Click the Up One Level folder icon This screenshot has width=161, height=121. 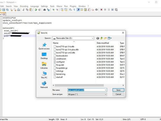tap(101, 38)
